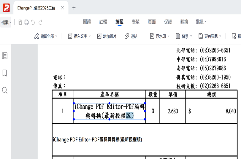Click the 插入文字 text icon
The height and width of the screenshot is (159, 241).
point(70,36)
